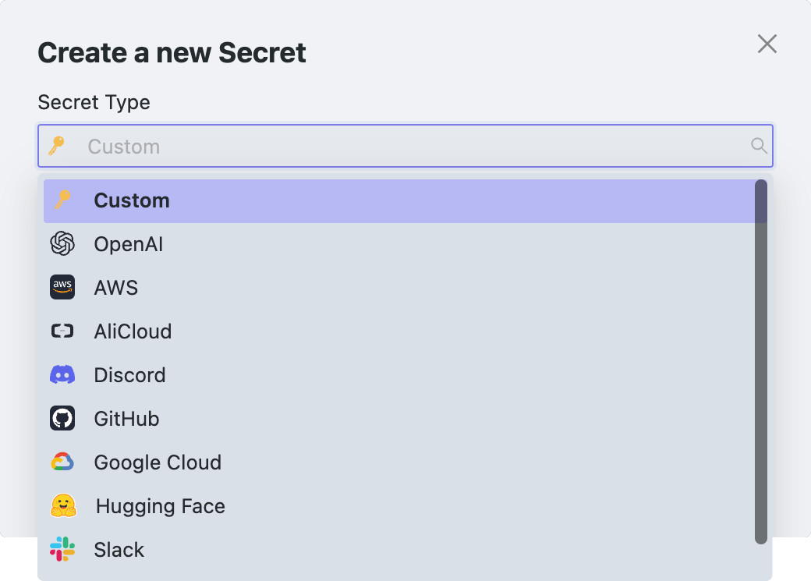The width and height of the screenshot is (811, 581).
Task: Click the Hugging Face emoji icon
Action: (62, 506)
